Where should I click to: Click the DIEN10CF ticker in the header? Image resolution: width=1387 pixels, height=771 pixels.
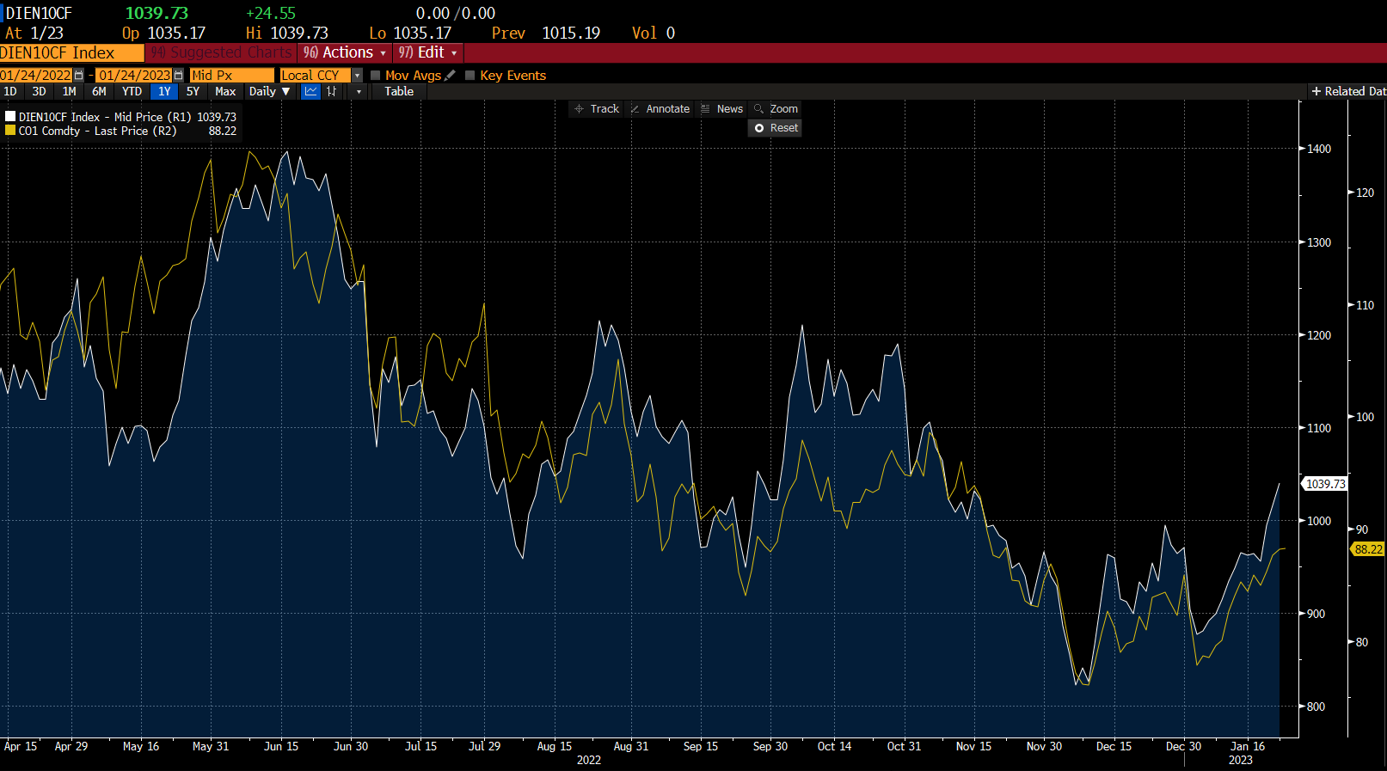(39, 13)
